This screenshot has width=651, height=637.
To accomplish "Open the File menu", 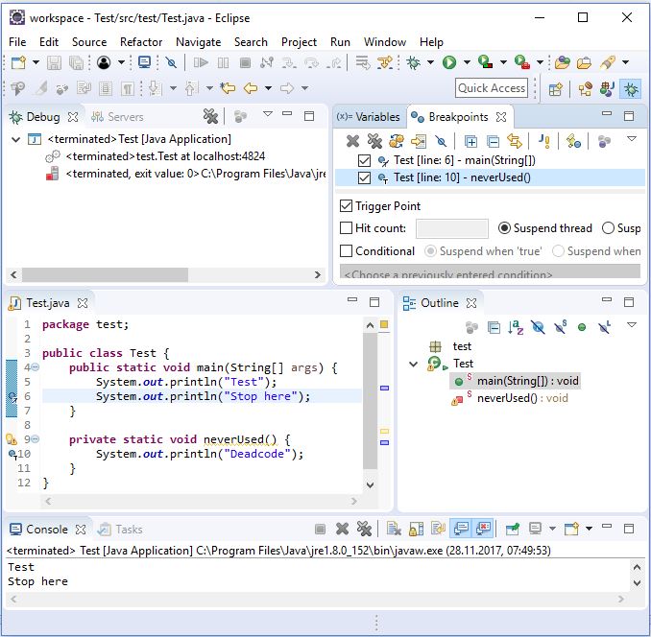I will (17, 42).
